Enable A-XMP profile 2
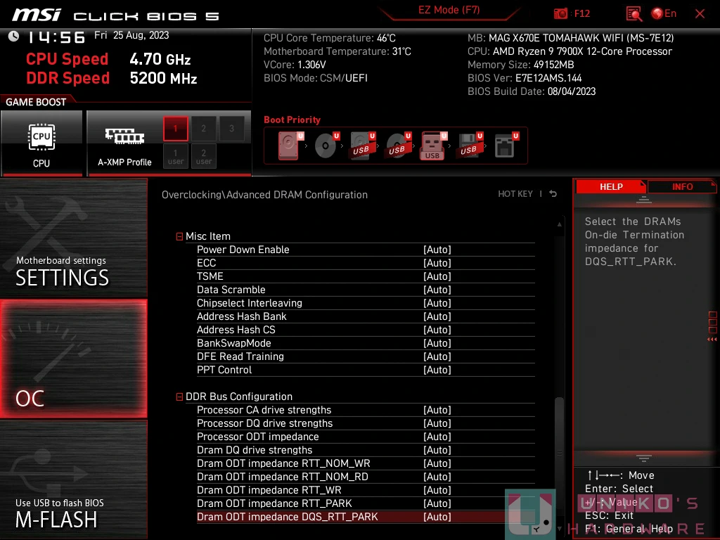 (x=203, y=129)
